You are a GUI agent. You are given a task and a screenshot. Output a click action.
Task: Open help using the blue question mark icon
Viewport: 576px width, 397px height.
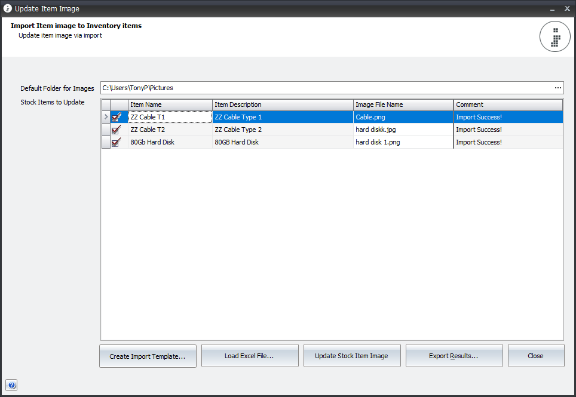[x=11, y=385]
